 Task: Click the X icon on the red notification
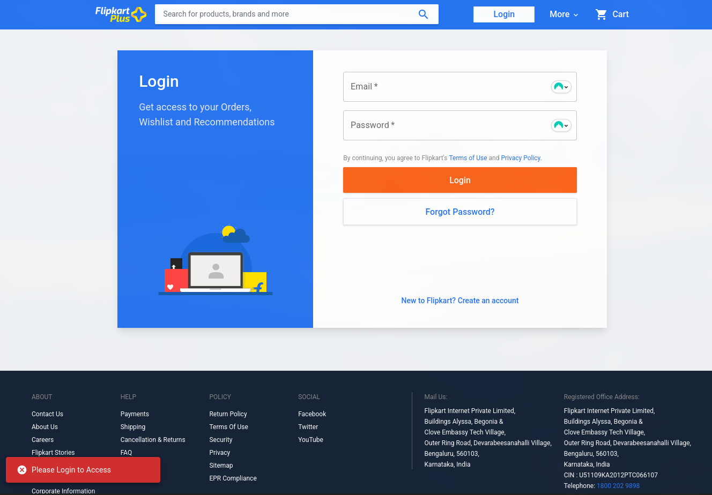[x=21, y=470]
